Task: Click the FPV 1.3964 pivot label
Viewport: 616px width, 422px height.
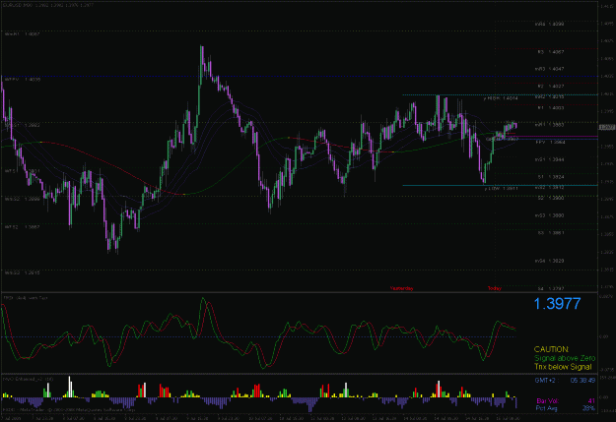Action: click(550, 143)
